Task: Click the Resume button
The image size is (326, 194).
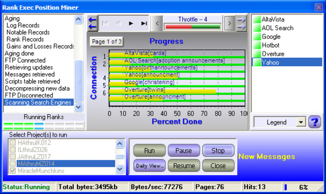Action: [183, 165]
